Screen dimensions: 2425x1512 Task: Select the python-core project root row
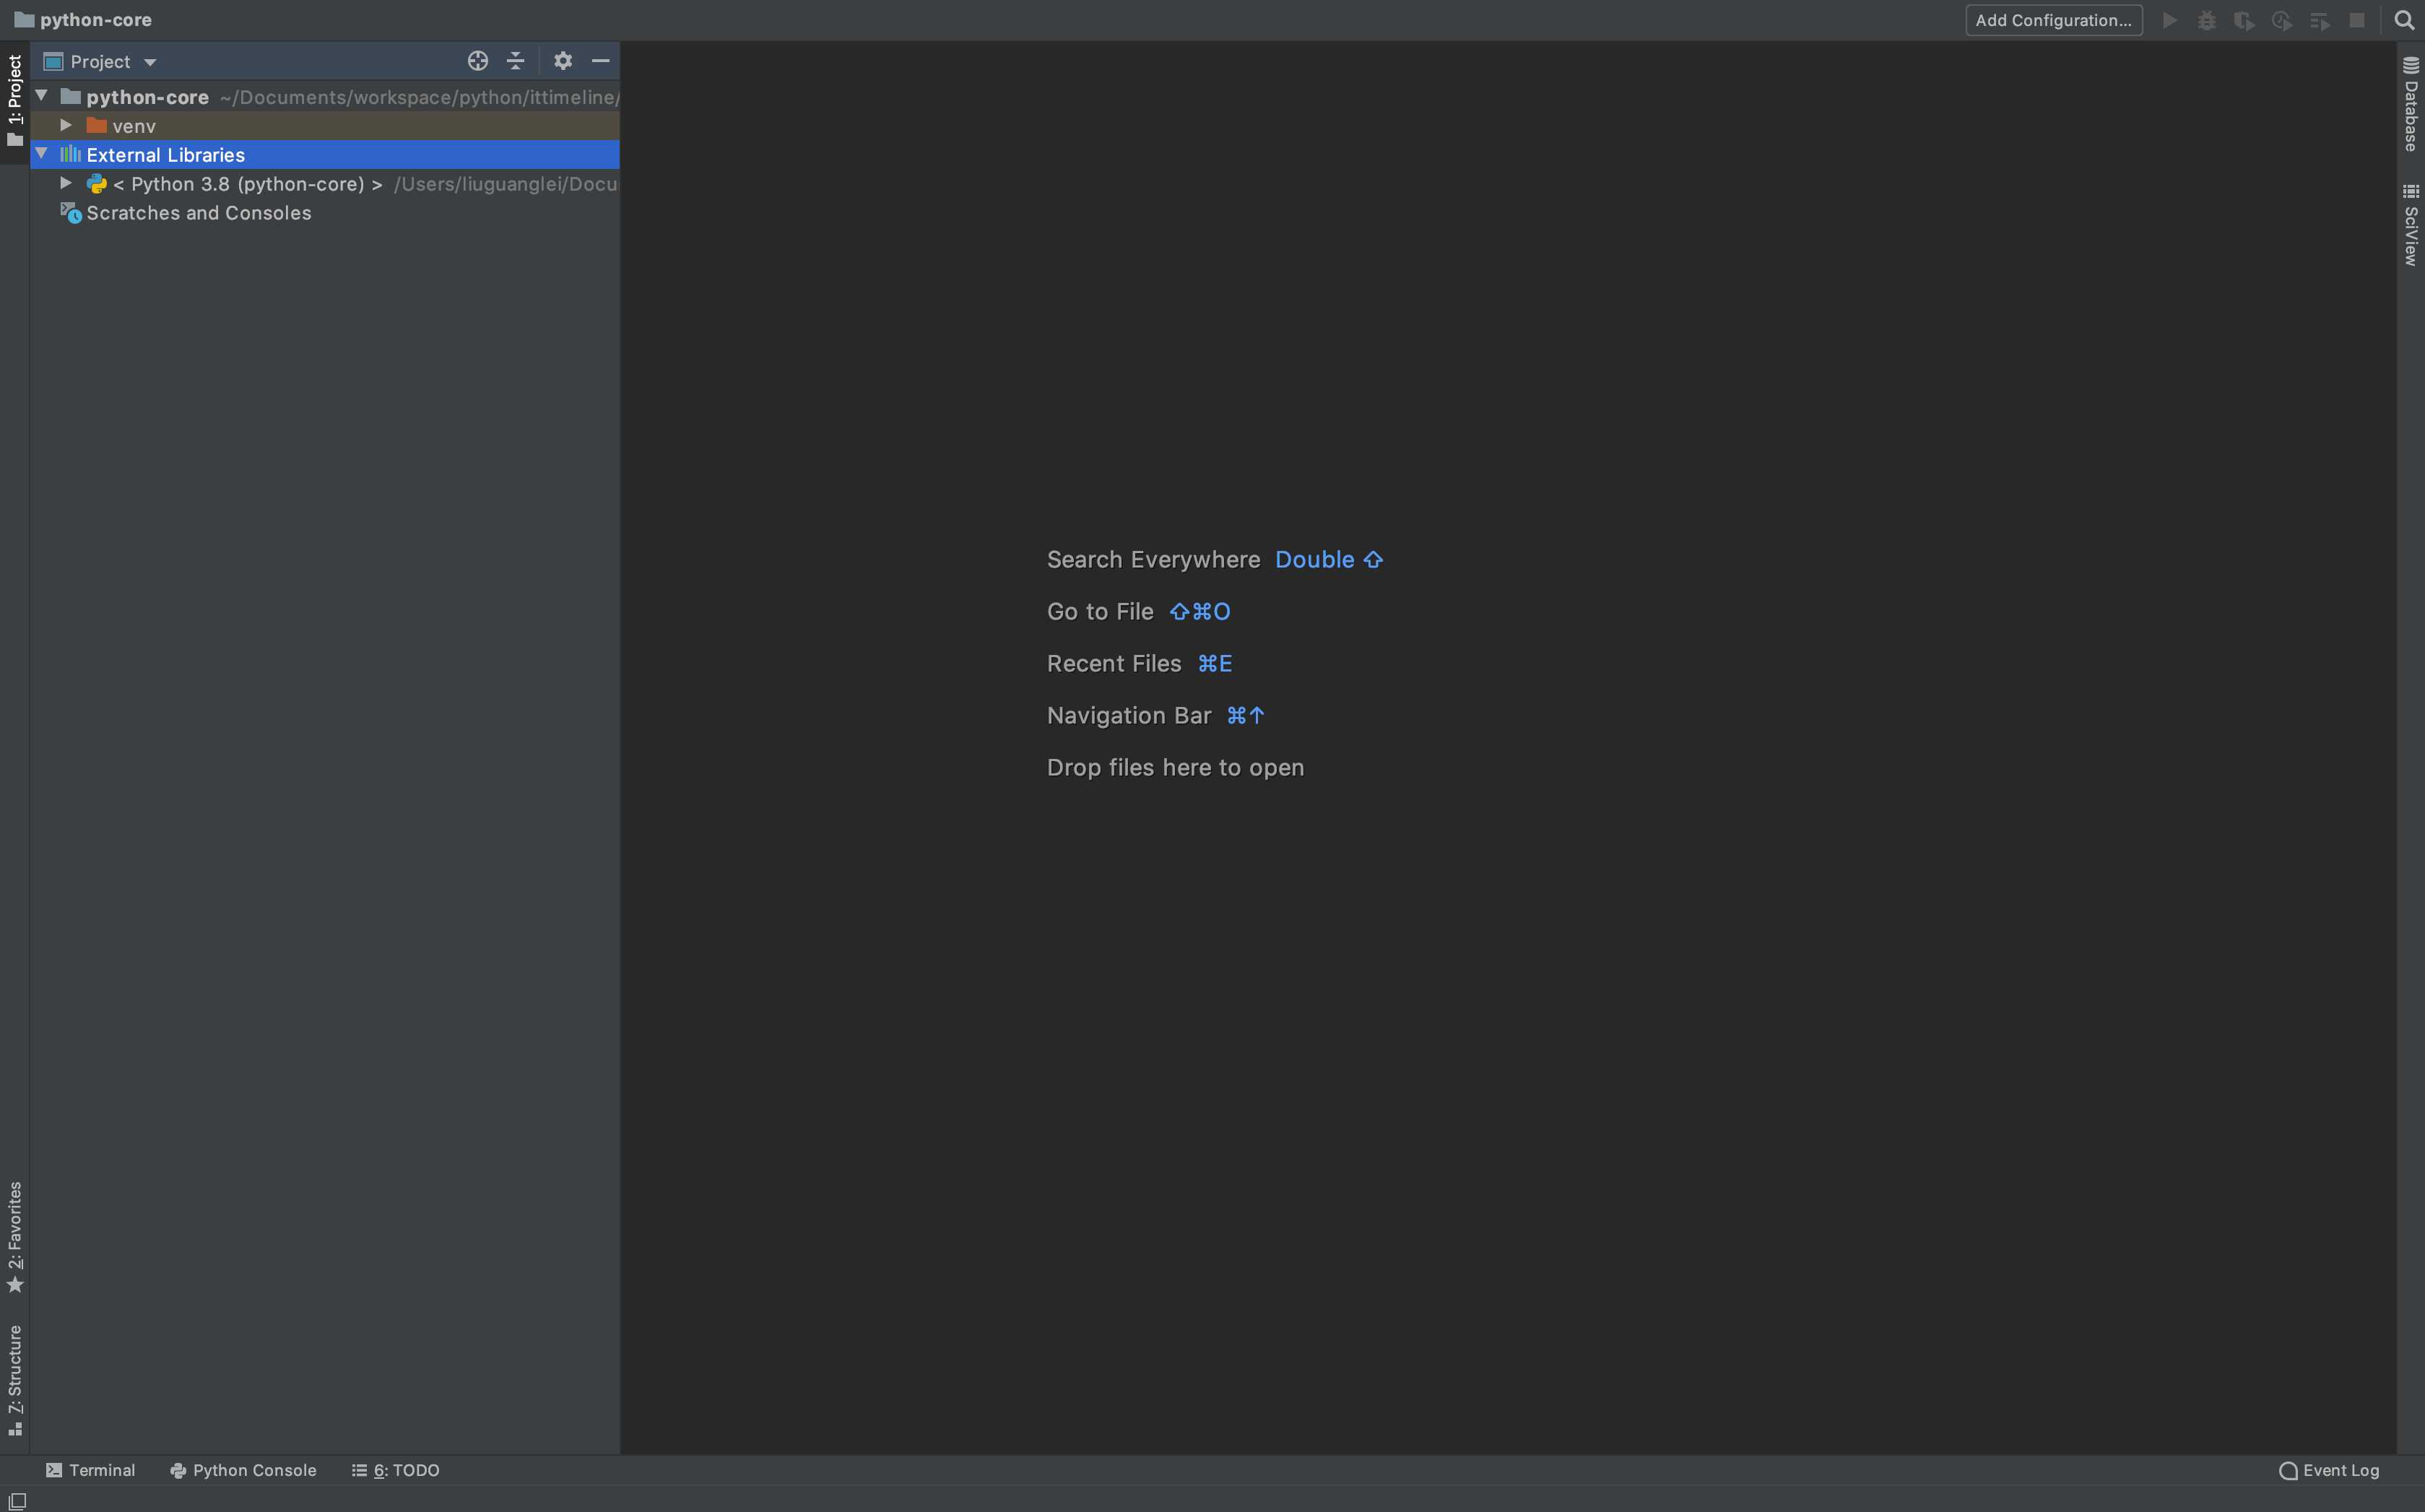[325, 97]
